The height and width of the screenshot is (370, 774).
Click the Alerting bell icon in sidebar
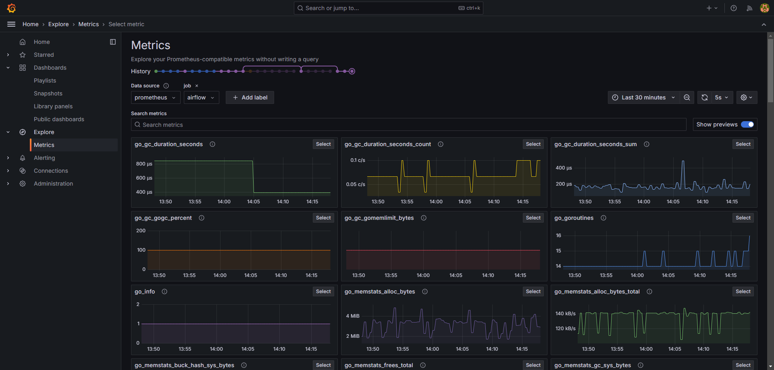tap(23, 158)
